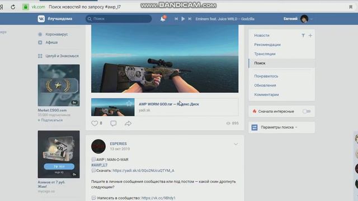Open the CSGO case ad image

click(x=59, y=154)
